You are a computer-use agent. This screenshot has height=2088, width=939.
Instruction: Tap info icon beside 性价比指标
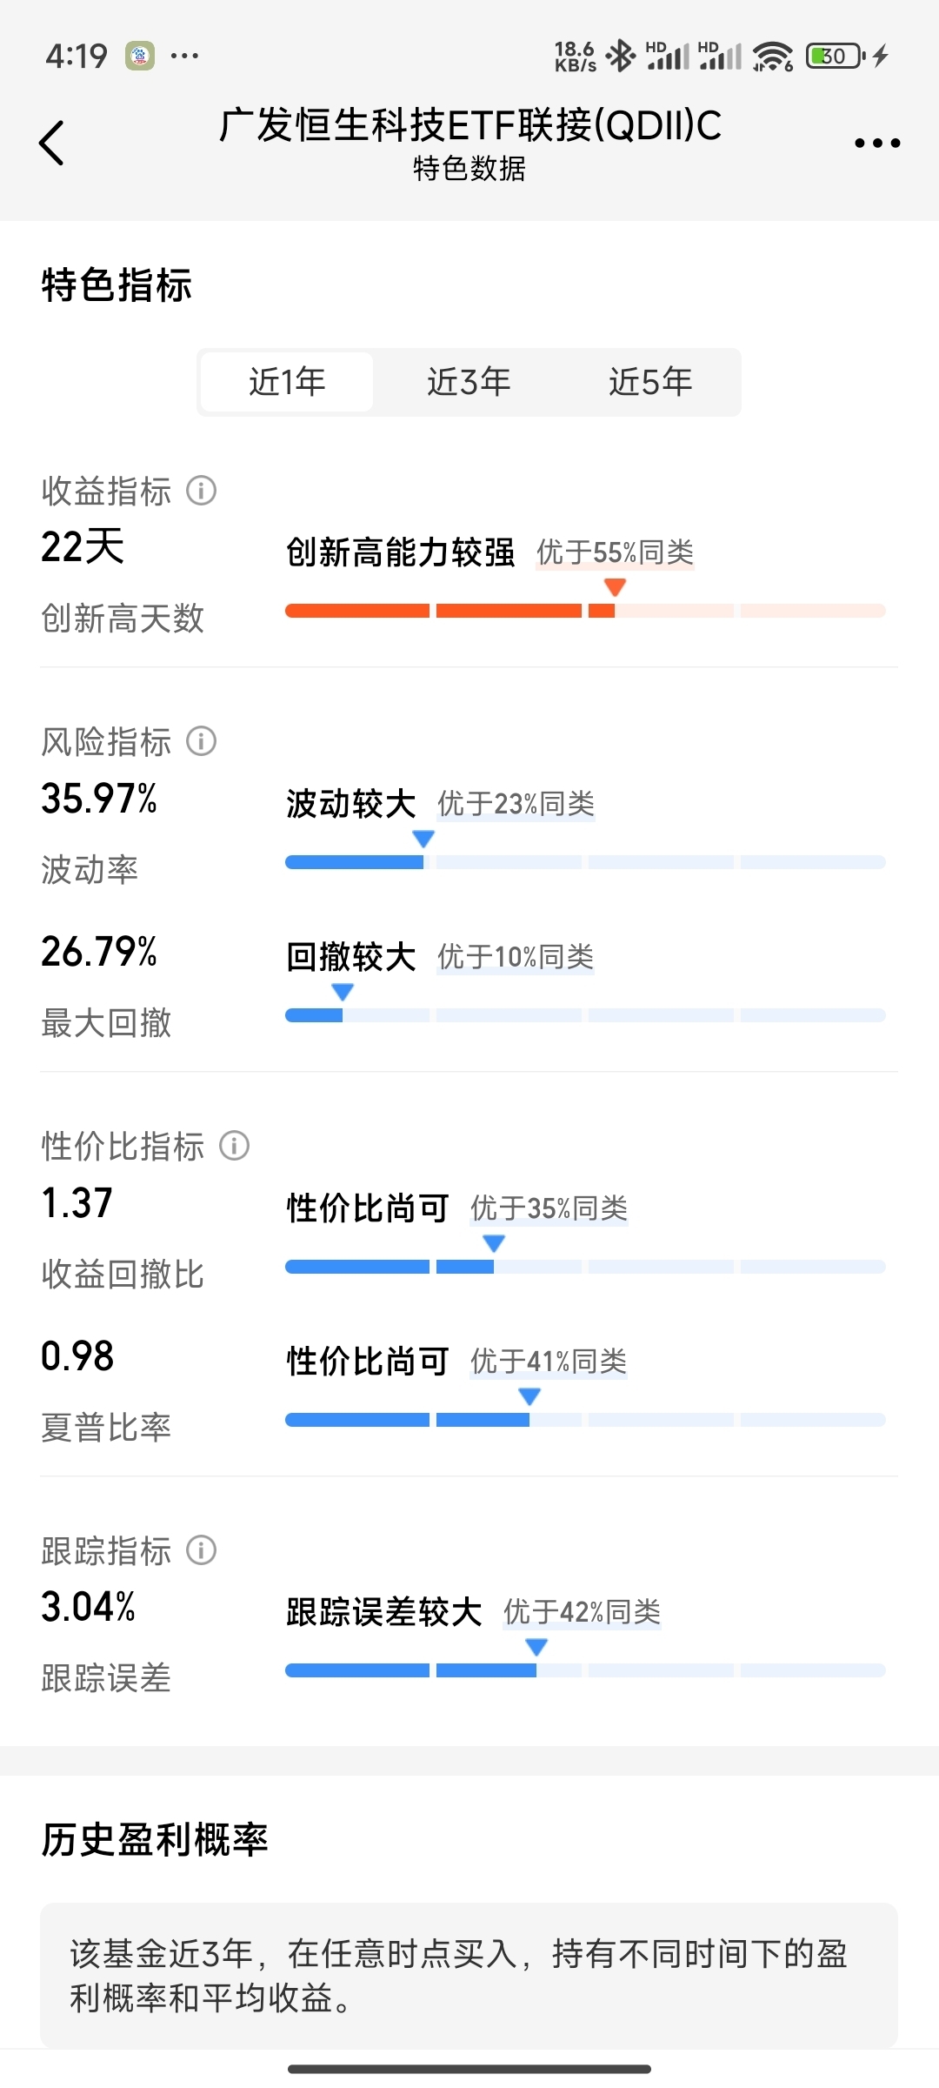pos(234,1146)
